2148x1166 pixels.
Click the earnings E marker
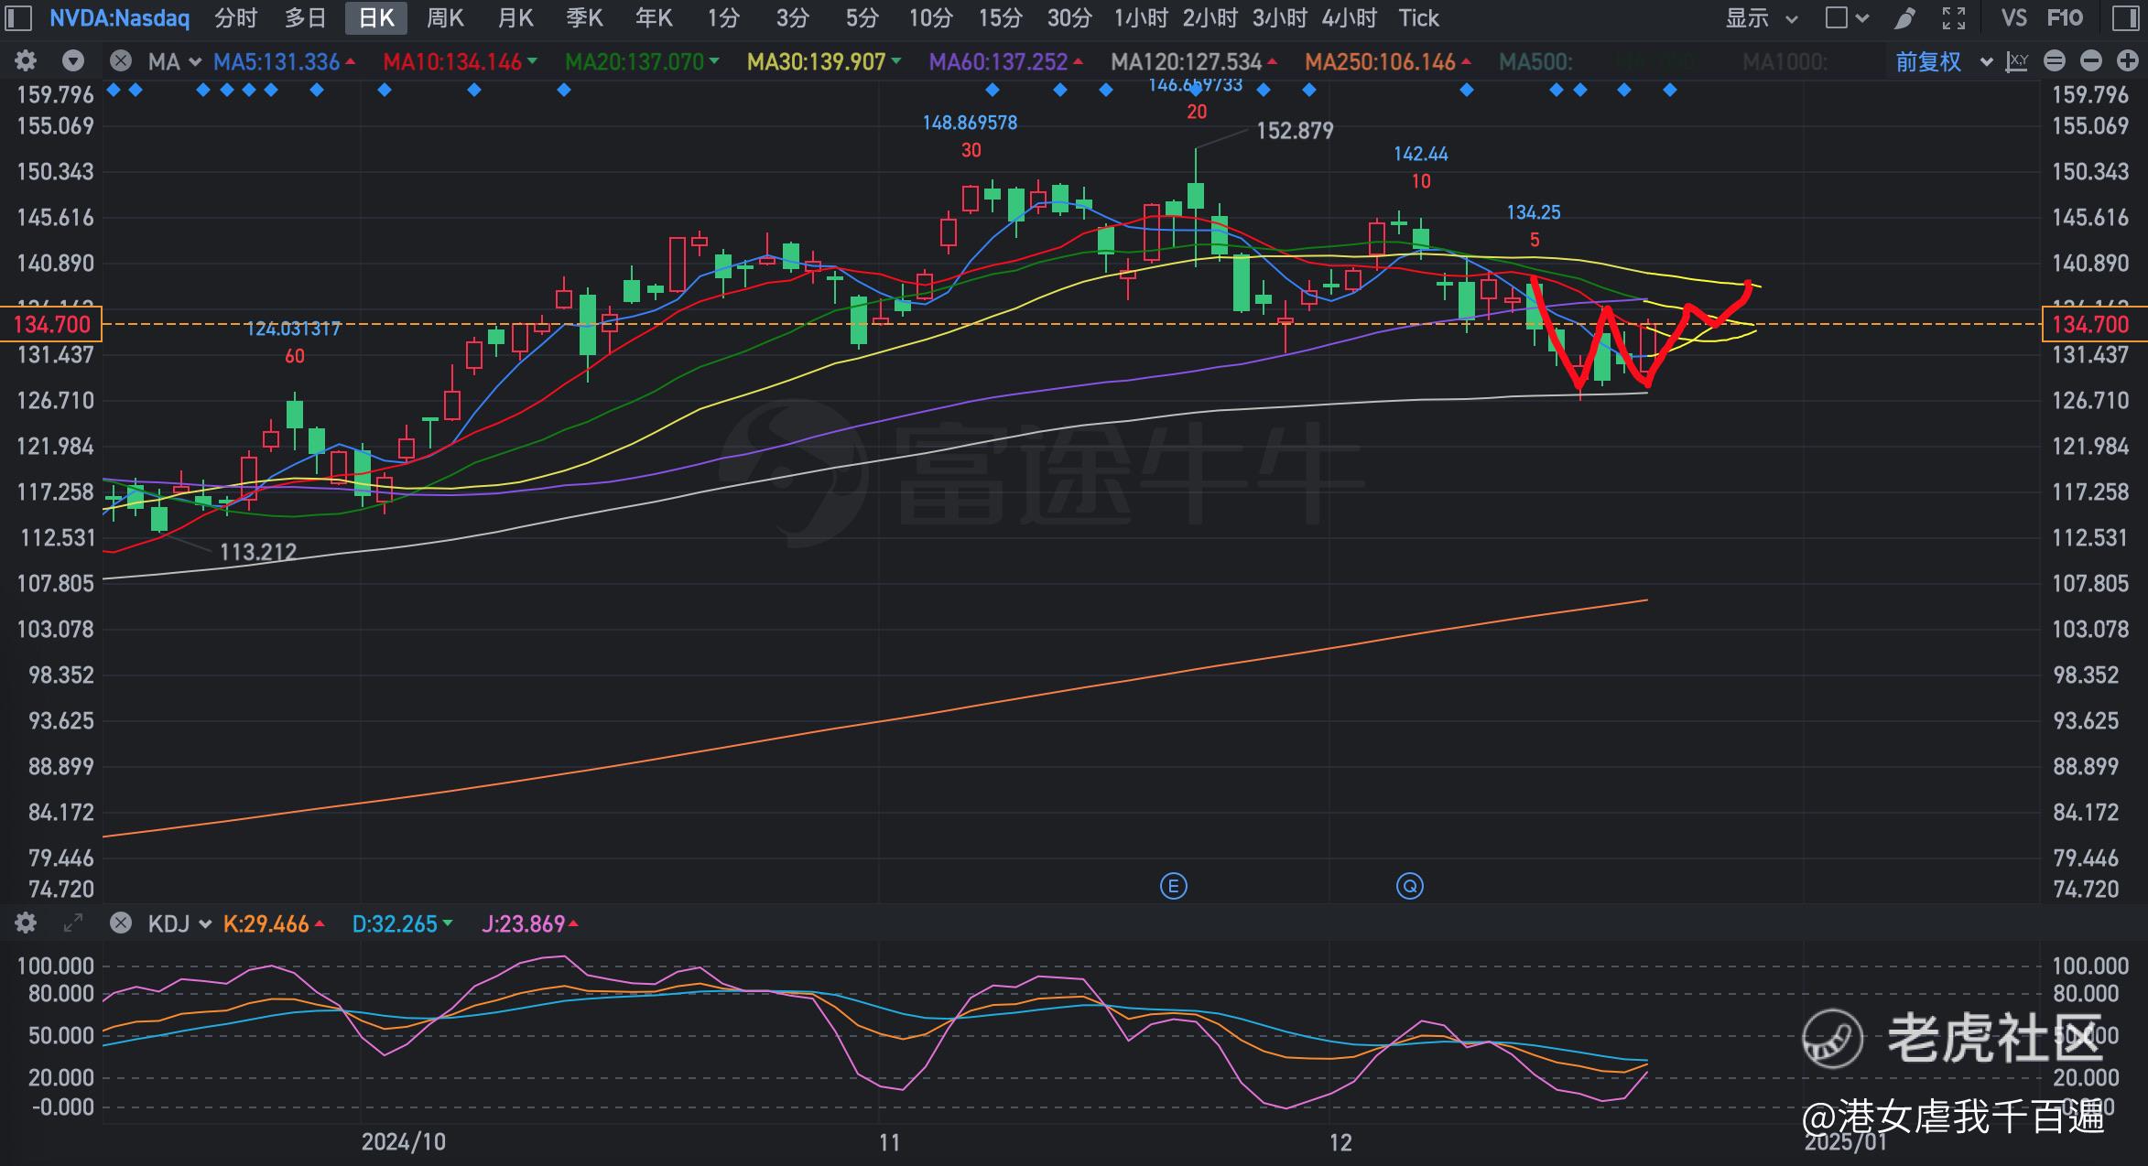click(x=1174, y=886)
